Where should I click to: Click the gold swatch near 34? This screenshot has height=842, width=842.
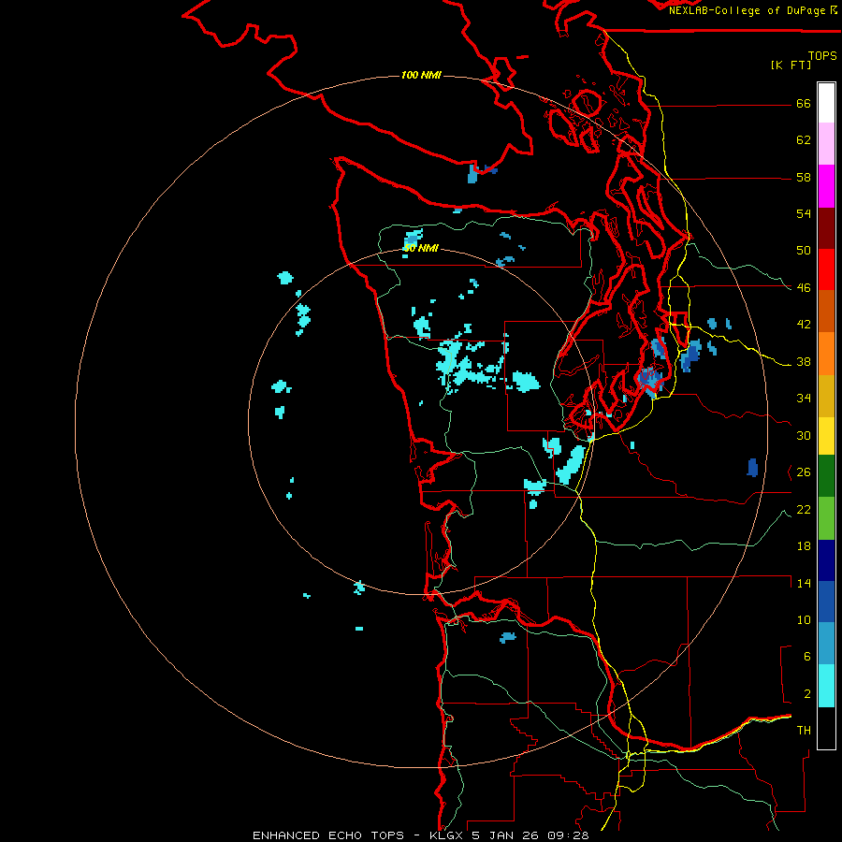(x=826, y=396)
